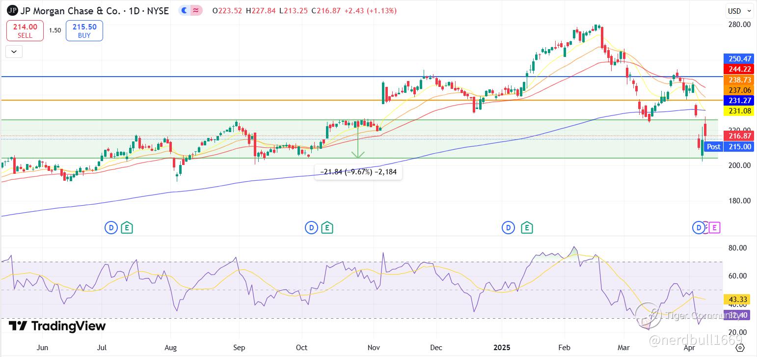This screenshot has width=757, height=357.
Task: Click the dividend D marker near October
Action: point(311,227)
